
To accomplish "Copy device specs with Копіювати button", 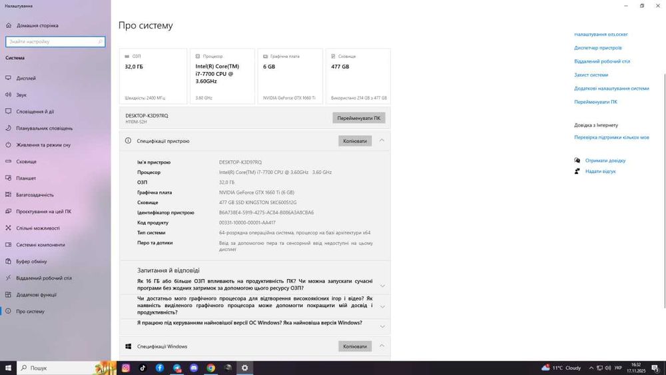I will point(355,141).
